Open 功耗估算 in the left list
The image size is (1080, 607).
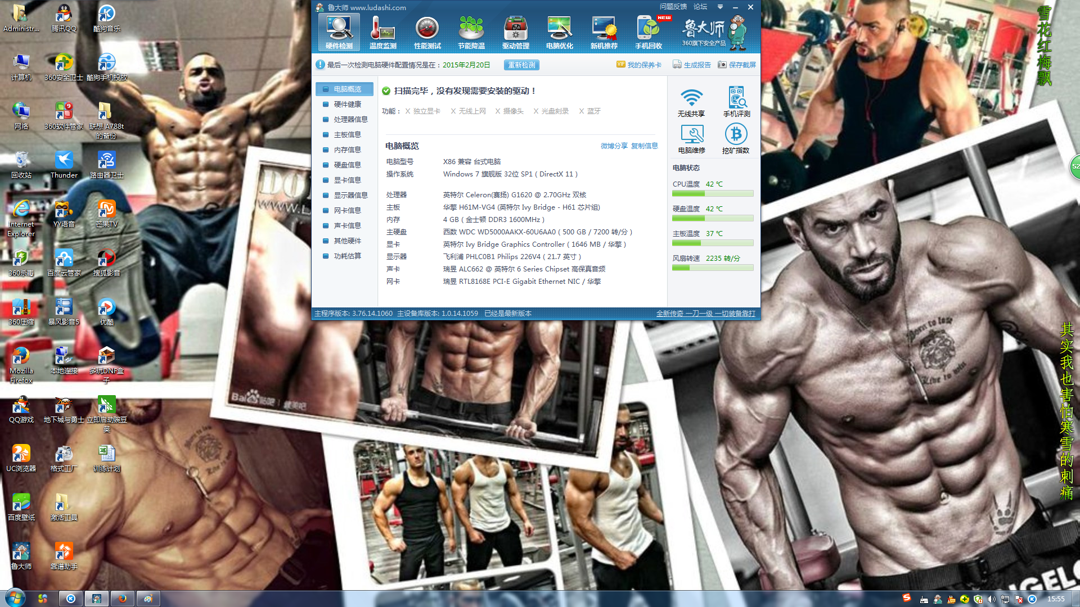347,256
